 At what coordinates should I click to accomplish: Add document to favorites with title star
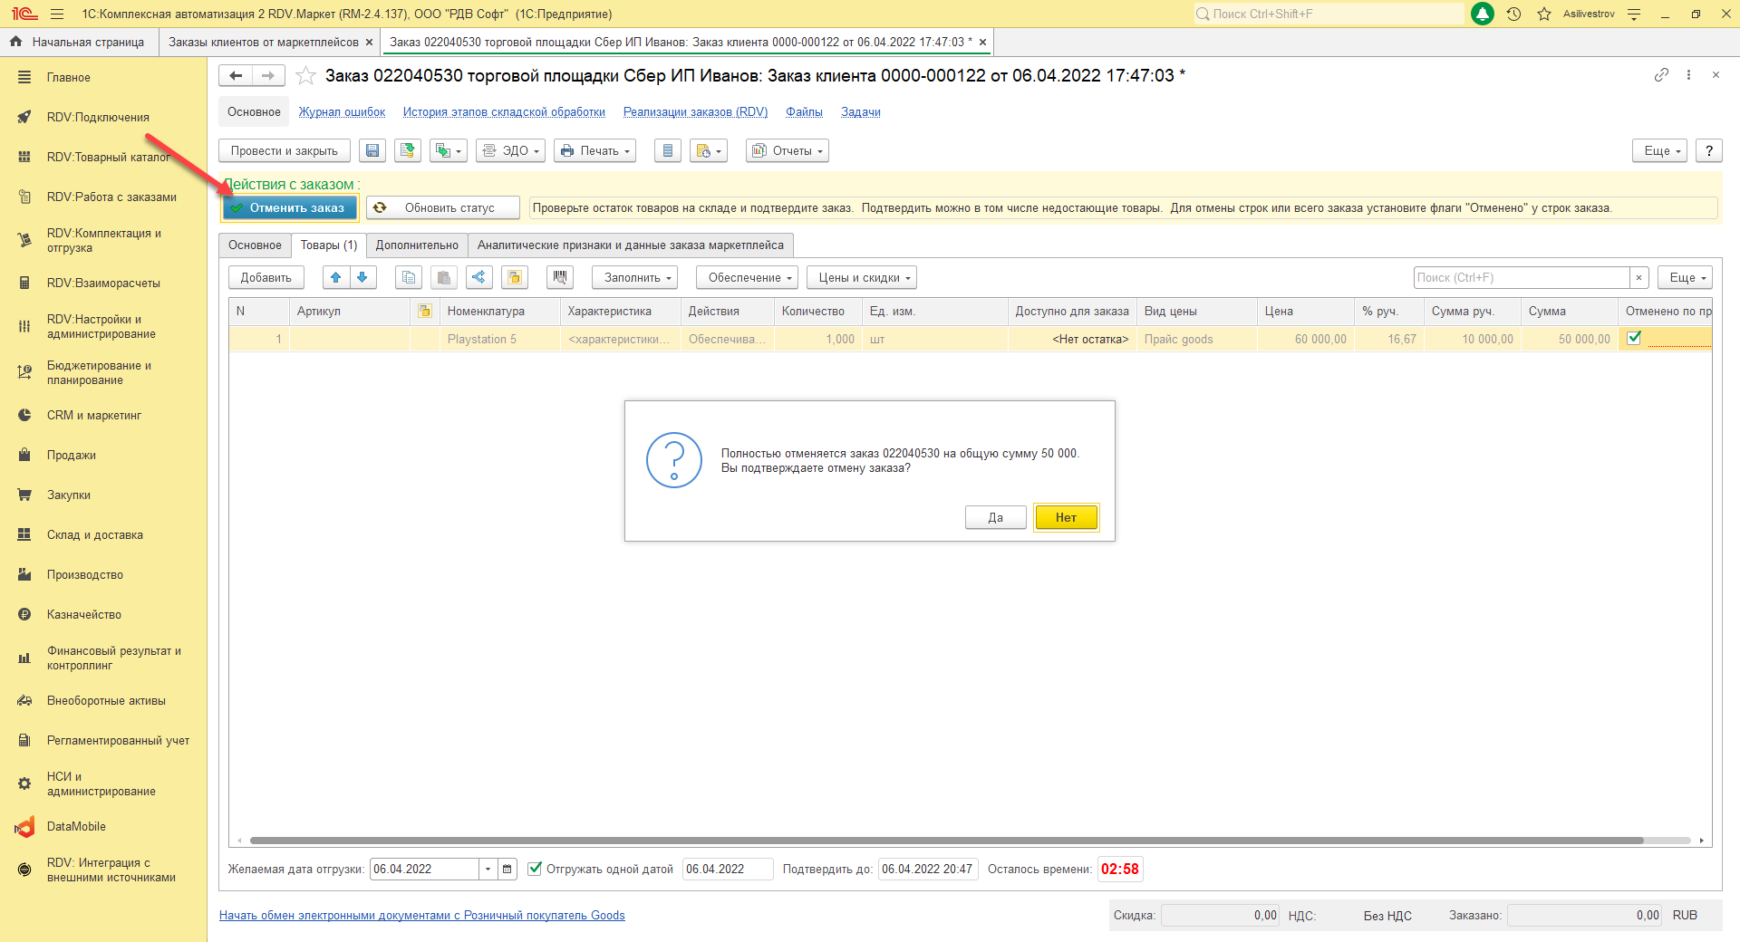coord(306,76)
